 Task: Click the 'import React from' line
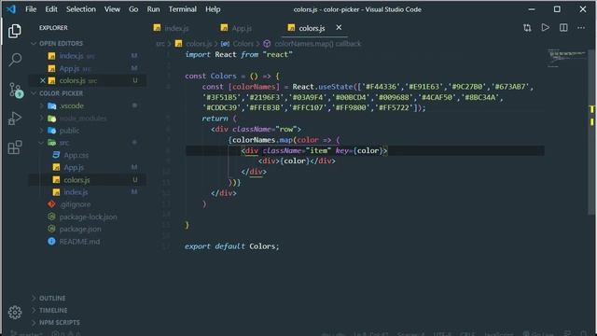coord(239,54)
